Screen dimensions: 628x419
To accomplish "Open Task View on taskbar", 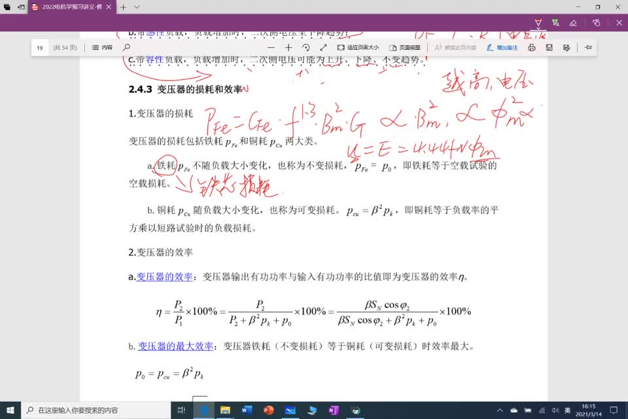I will click(181, 410).
